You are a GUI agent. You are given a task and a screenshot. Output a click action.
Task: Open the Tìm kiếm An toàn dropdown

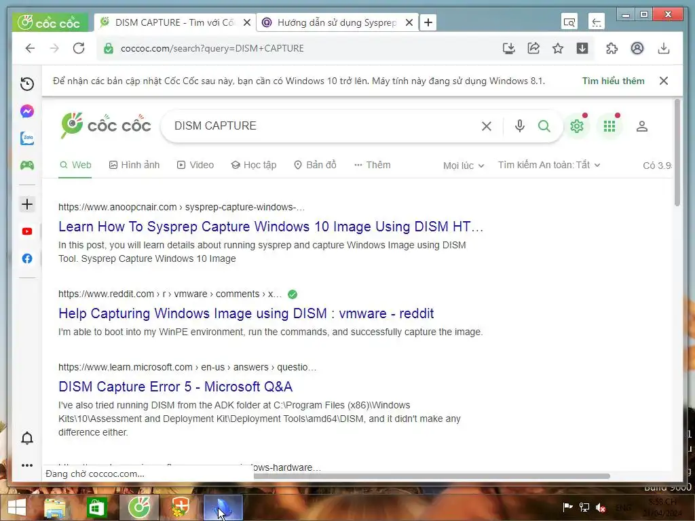pyautogui.click(x=549, y=165)
